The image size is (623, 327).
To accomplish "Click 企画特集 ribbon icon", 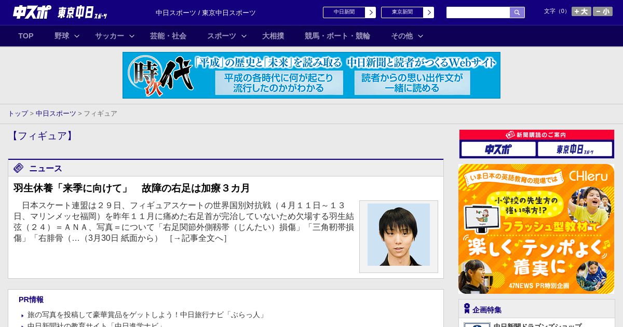I will (x=467, y=309).
